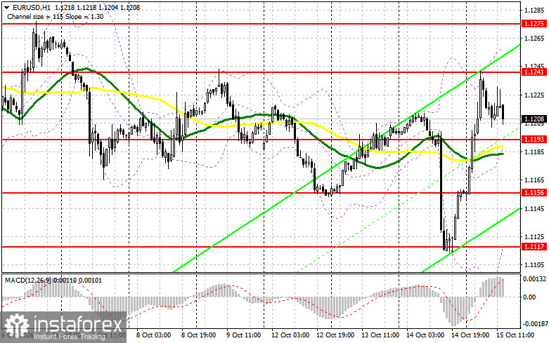Click the '12 Oct 03:00' time axis label

(290, 335)
